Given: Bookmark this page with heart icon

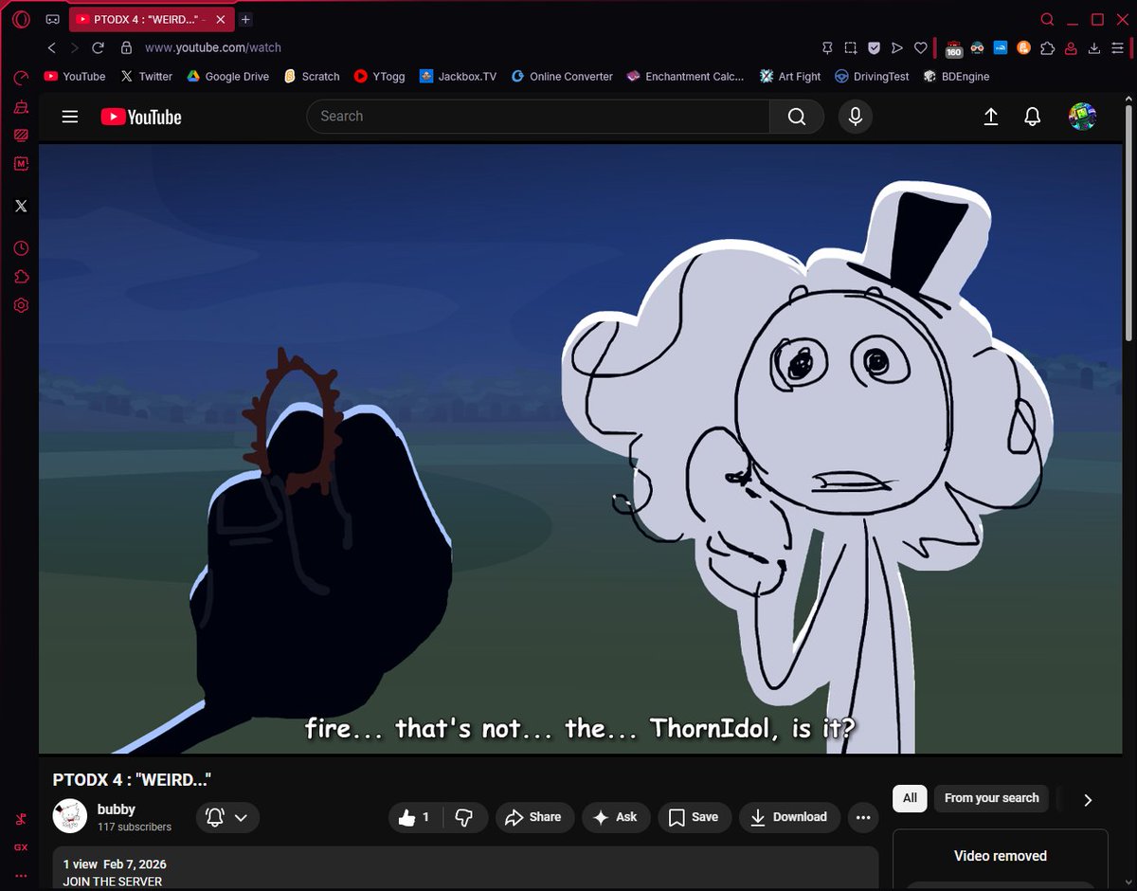Looking at the screenshot, I should click(x=920, y=47).
